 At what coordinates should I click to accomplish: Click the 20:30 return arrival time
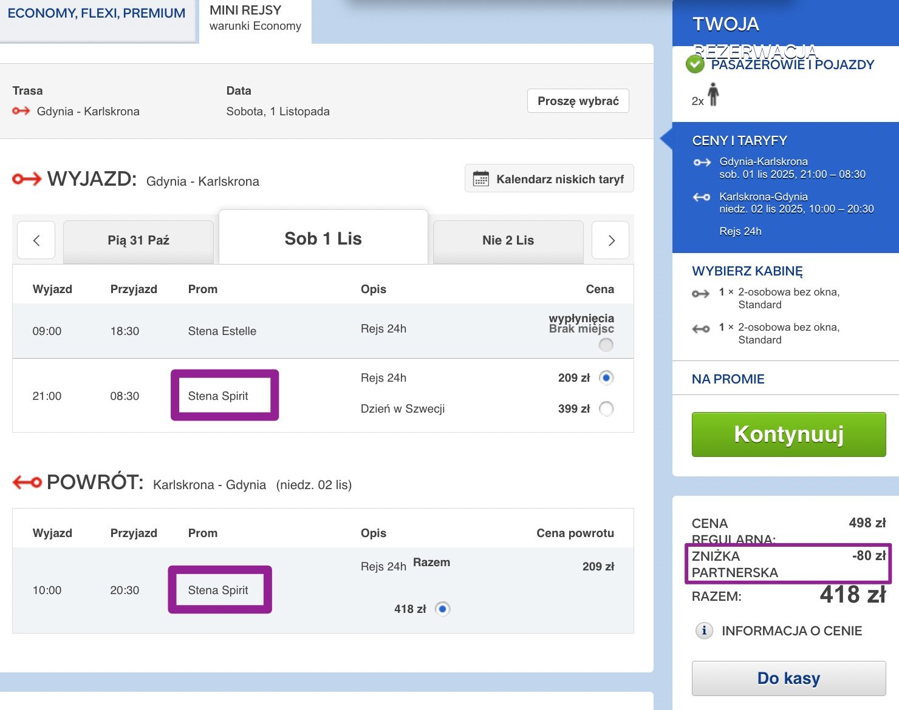pos(125,590)
